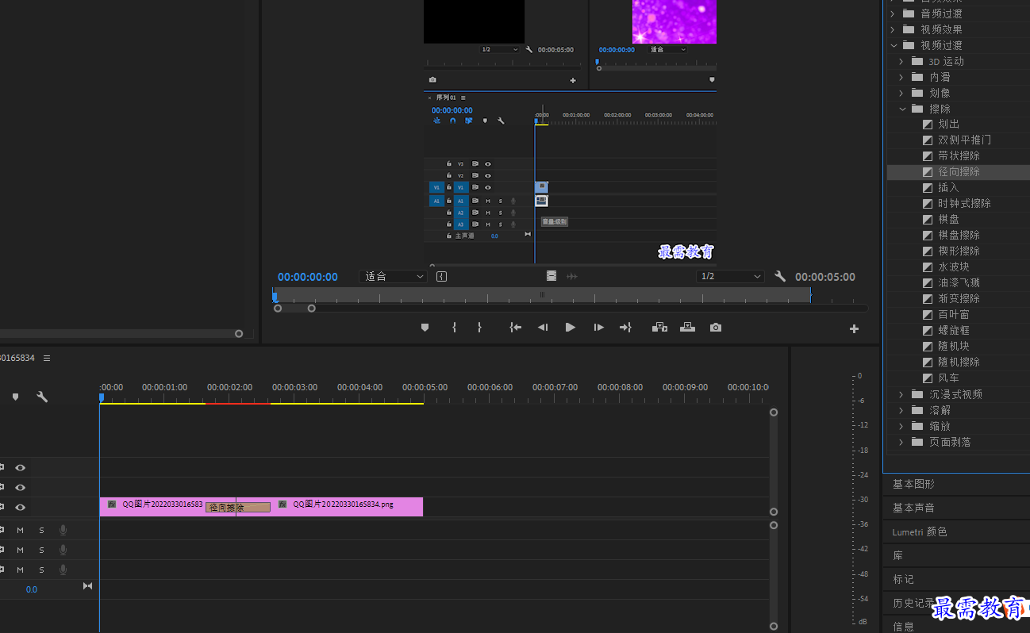Export a frame with the camera icon

click(716, 328)
